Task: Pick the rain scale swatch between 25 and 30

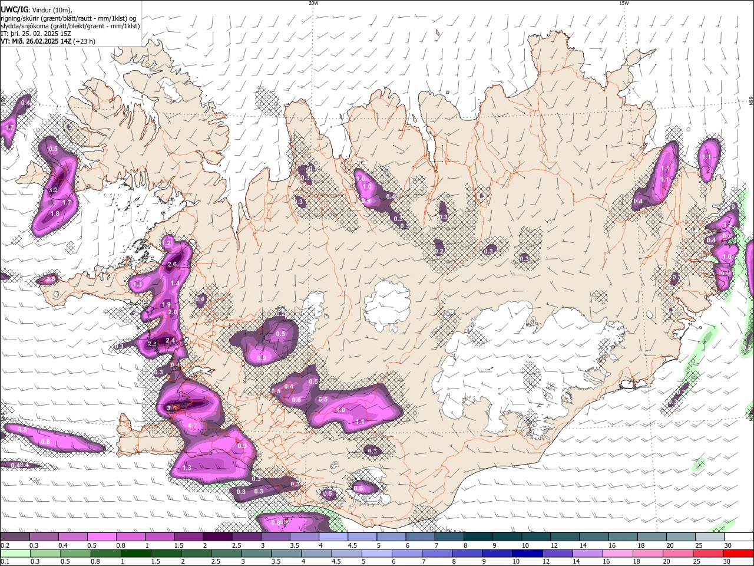Action: click(709, 553)
